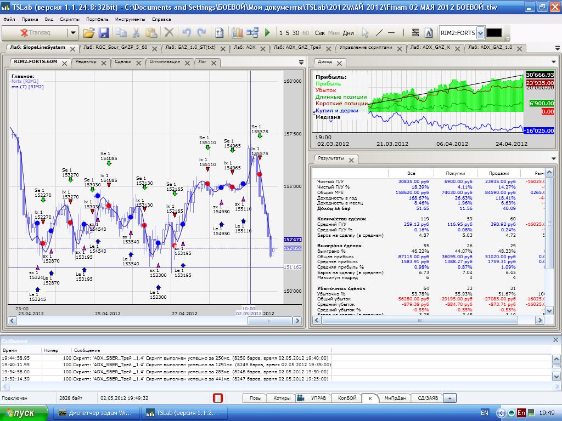
Task: Expand the Transaq connection dropdown arrow
Action: (x=73, y=33)
